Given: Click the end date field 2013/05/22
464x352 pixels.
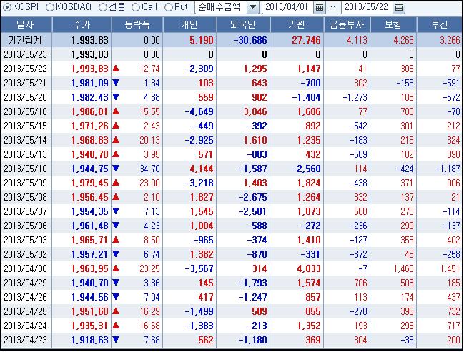Looking at the screenshot, I should tap(367, 7).
